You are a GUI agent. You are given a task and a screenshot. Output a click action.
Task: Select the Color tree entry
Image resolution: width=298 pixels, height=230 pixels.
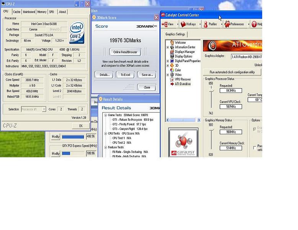(178, 70)
